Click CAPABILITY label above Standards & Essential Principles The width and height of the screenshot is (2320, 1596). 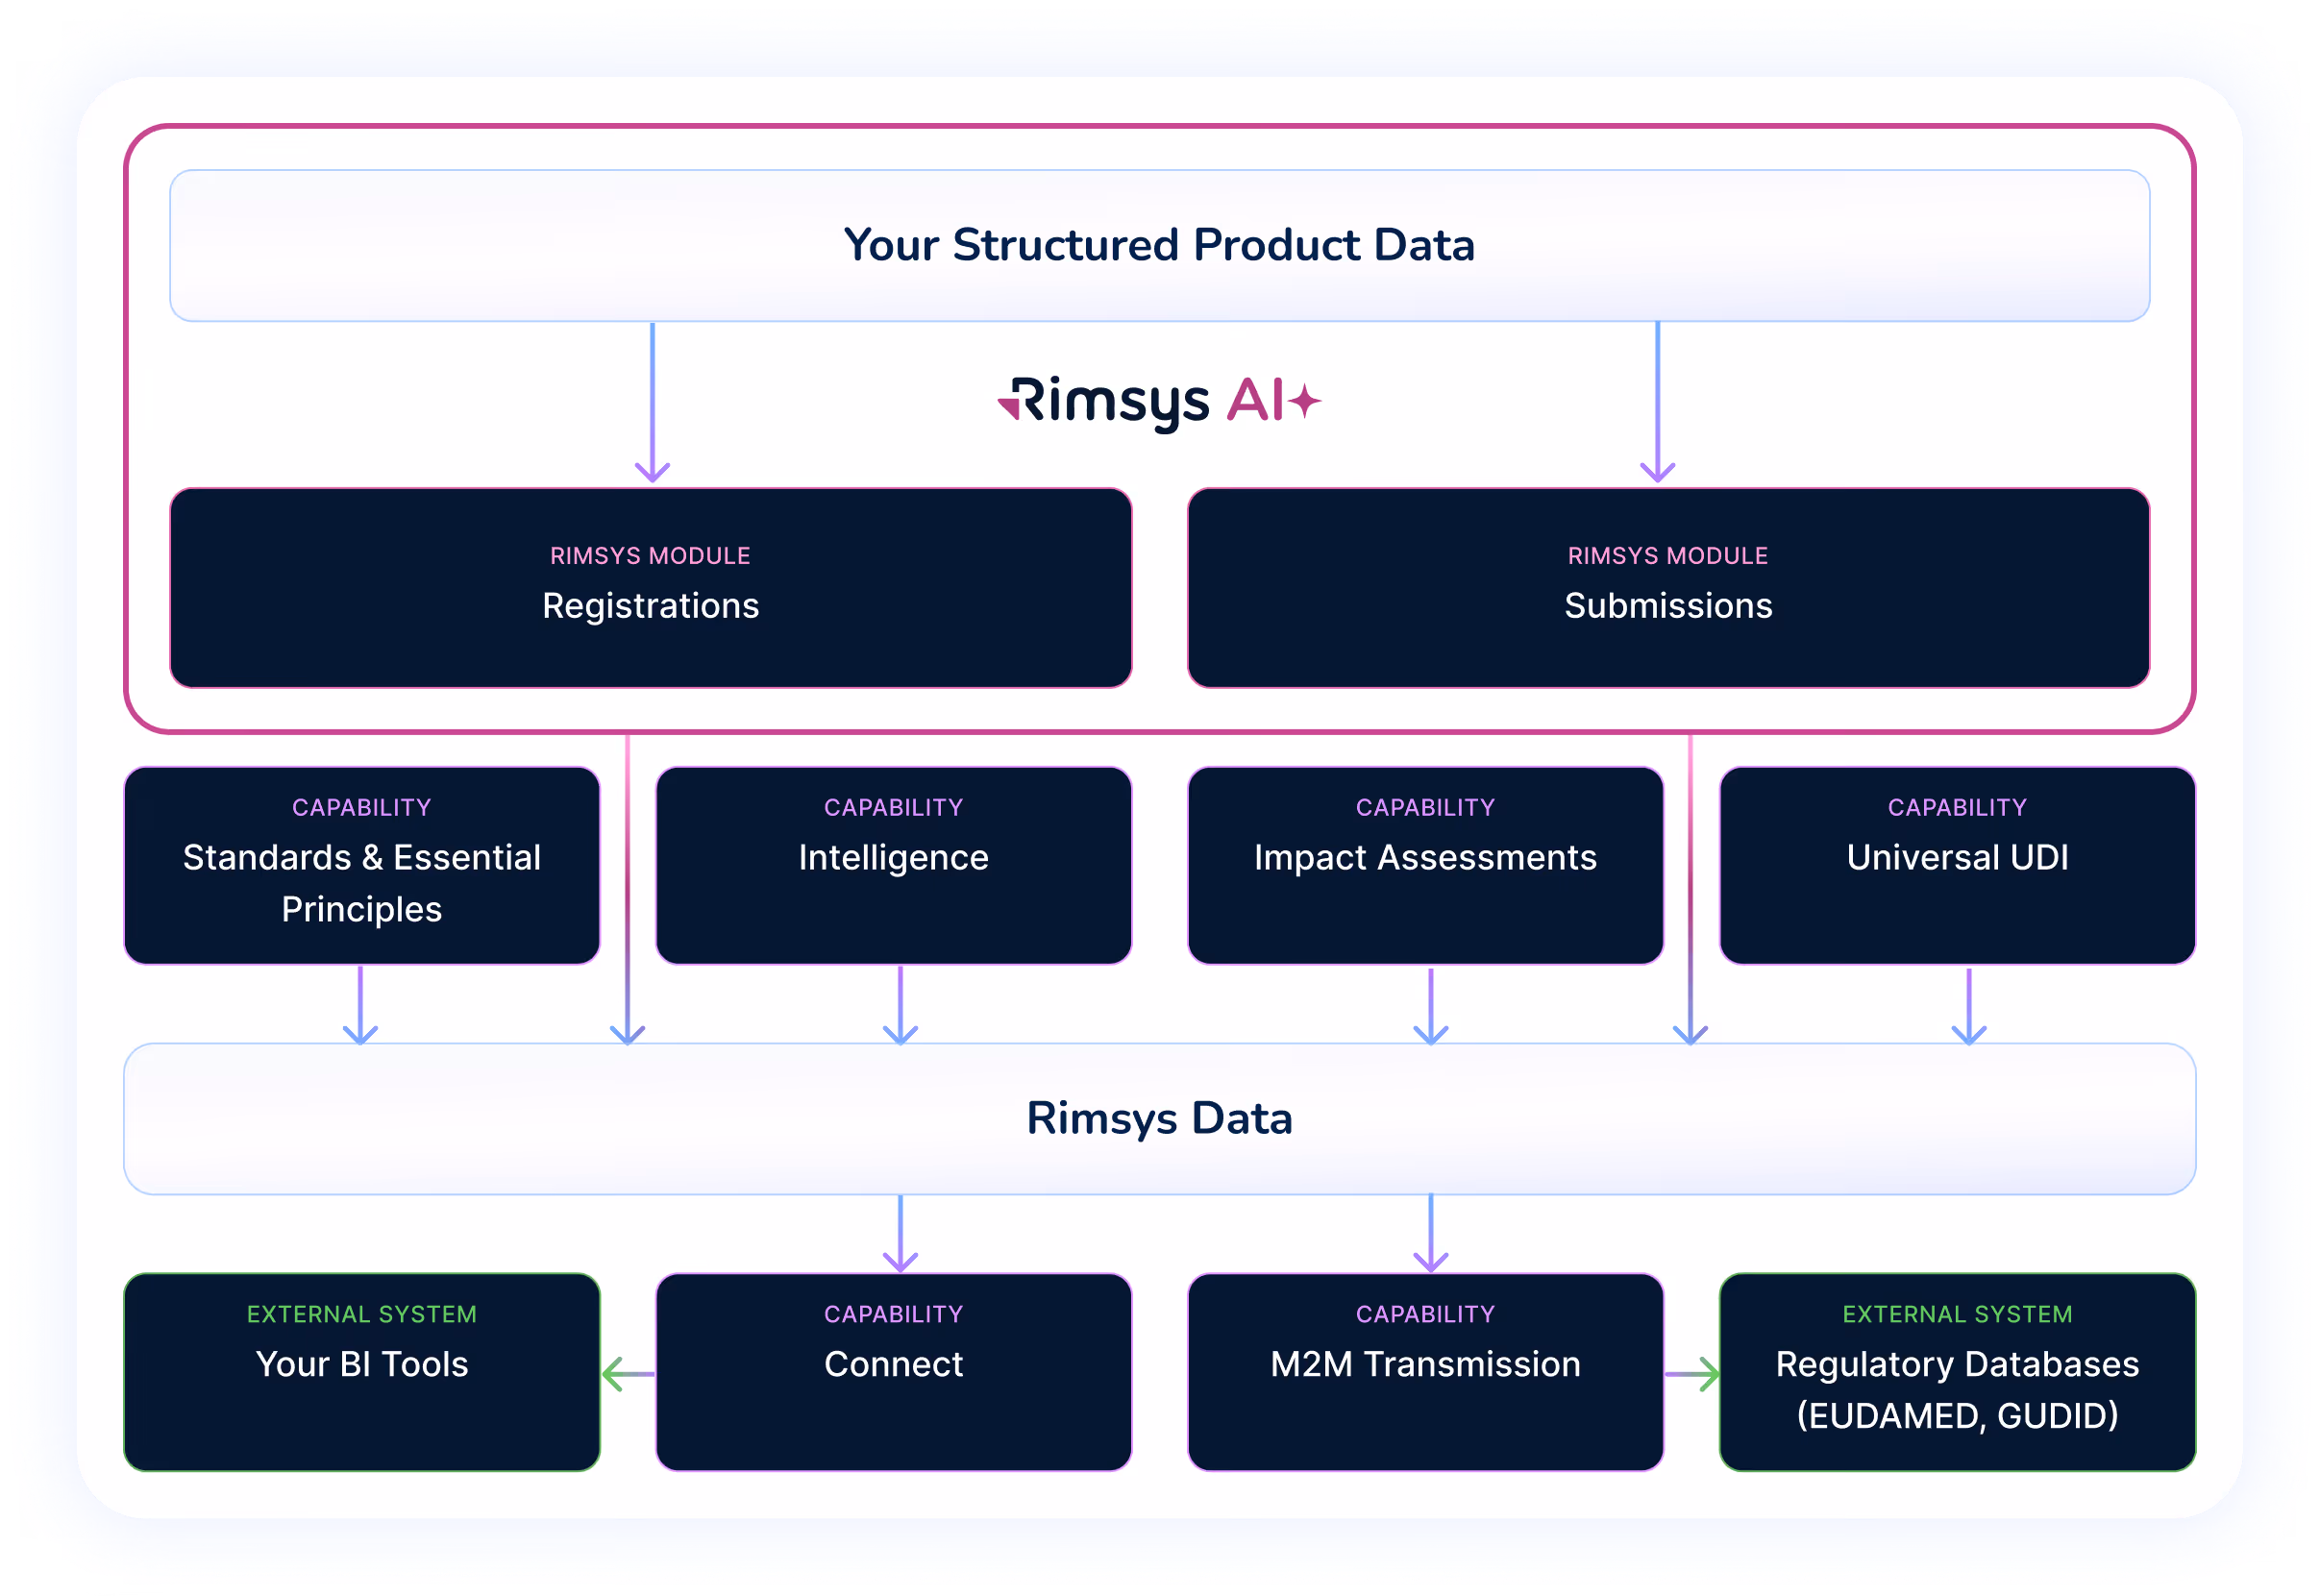[x=361, y=807]
